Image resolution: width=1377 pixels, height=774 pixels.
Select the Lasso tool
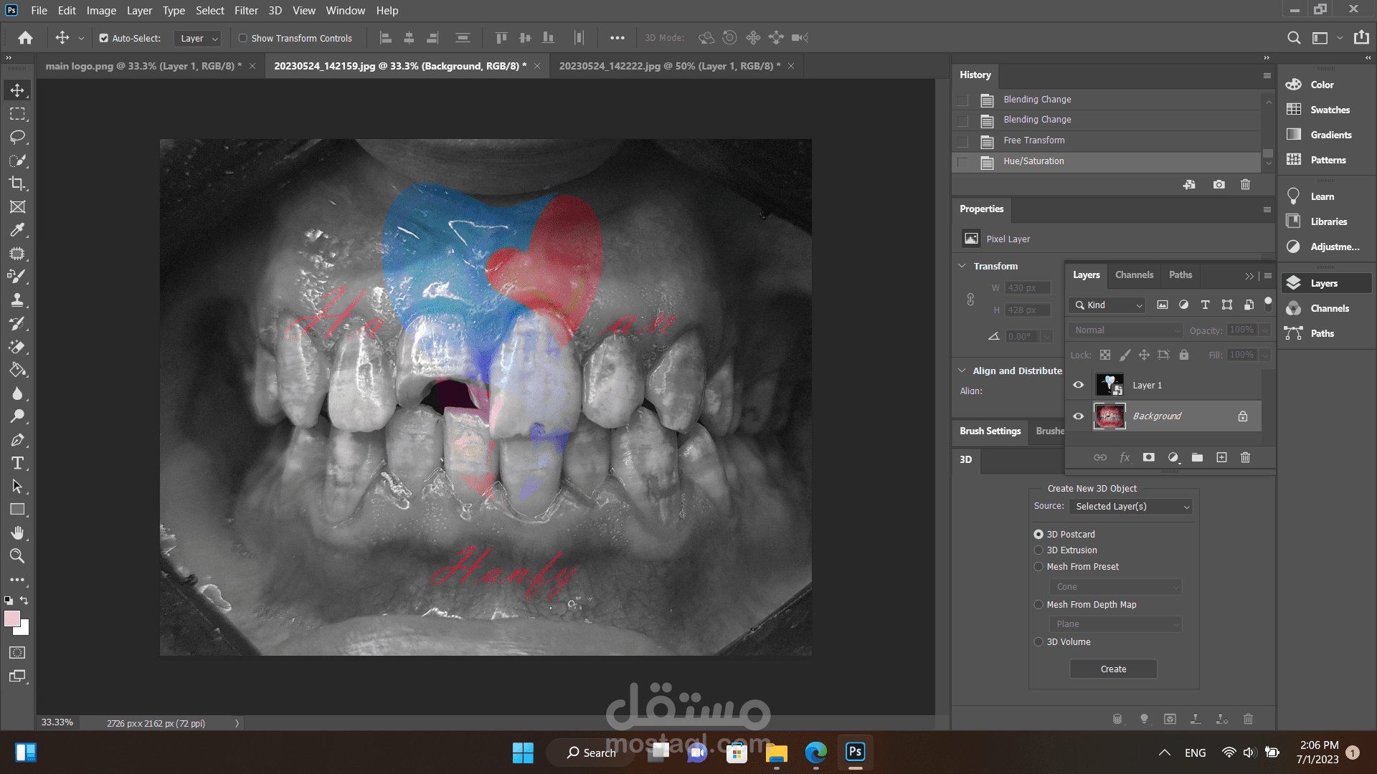(x=17, y=137)
